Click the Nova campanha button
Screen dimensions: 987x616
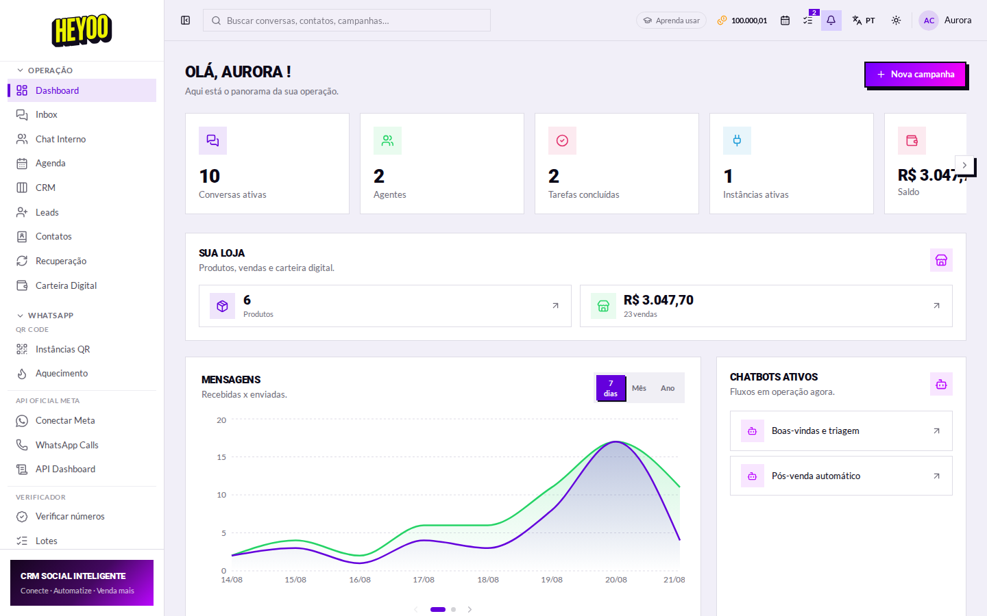click(915, 74)
